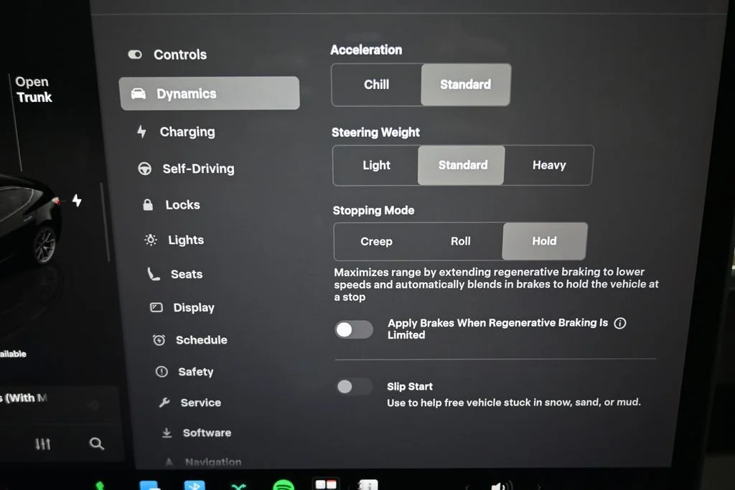735x490 pixels.
Task: Set Steering Weight to Standard
Action: point(463,165)
